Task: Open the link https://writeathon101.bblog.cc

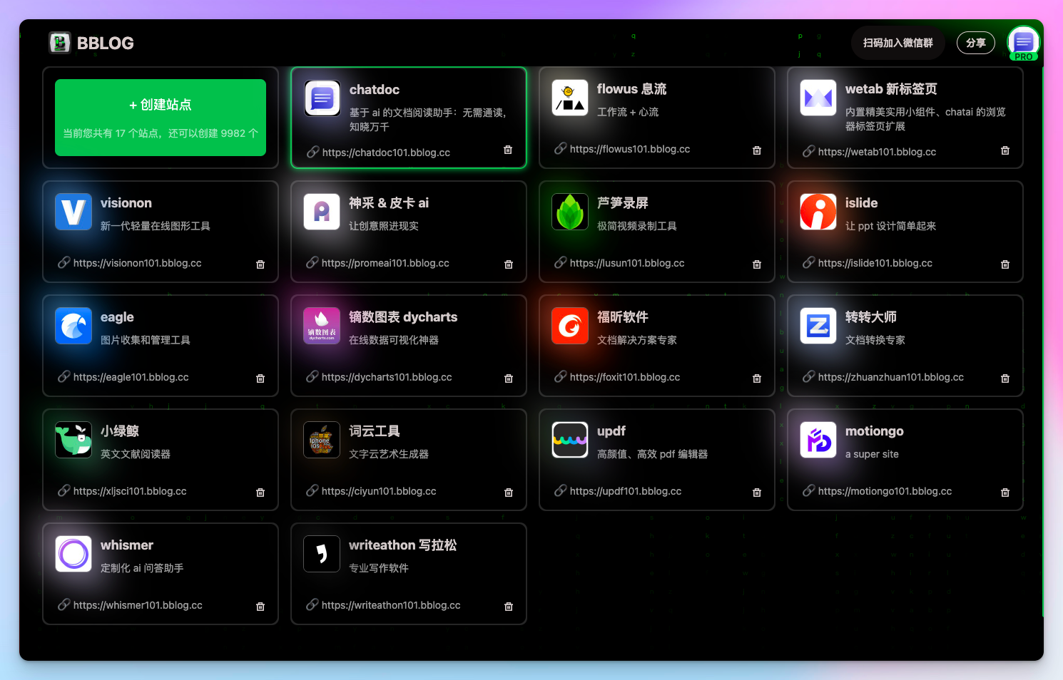Action: point(391,604)
